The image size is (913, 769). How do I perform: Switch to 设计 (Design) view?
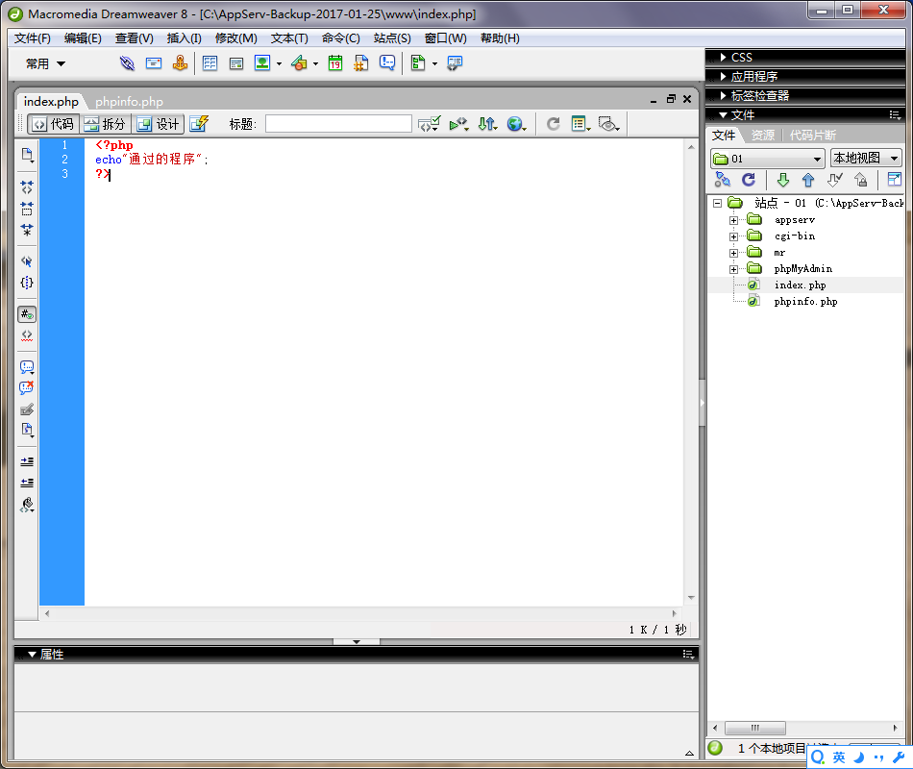click(158, 123)
